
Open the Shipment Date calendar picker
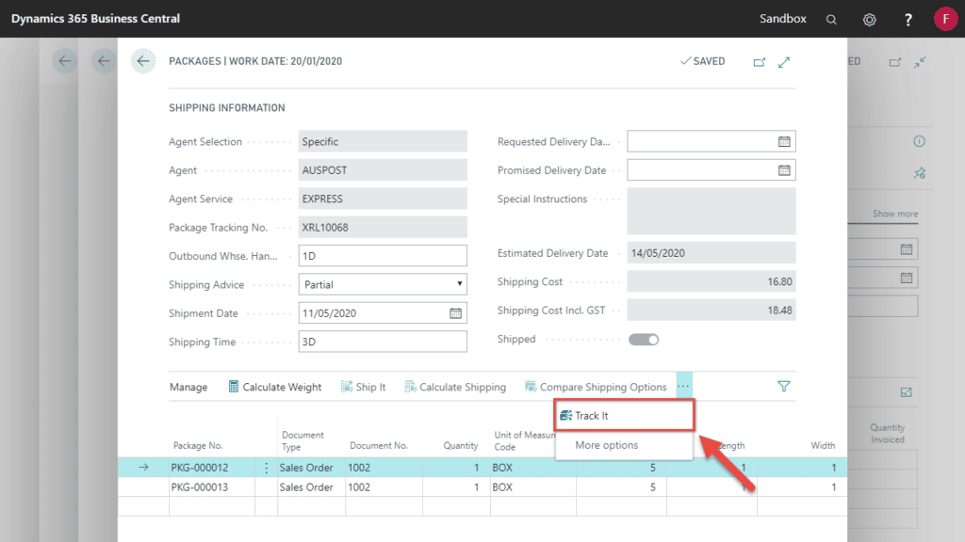point(457,312)
